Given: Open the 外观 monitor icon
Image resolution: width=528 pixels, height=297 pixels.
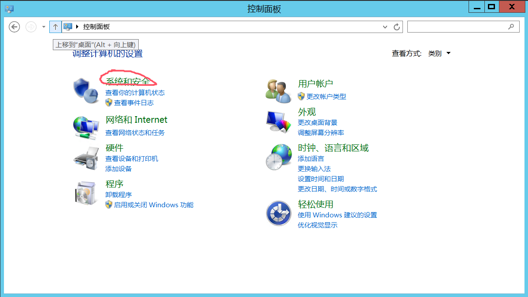Looking at the screenshot, I should pyautogui.click(x=278, y=122).
